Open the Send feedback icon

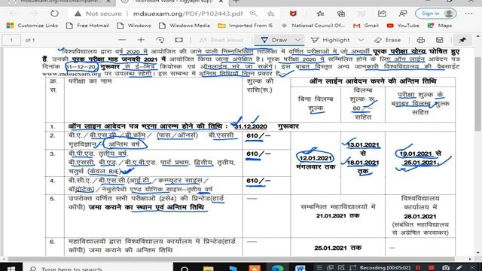(x=403, y=14)
